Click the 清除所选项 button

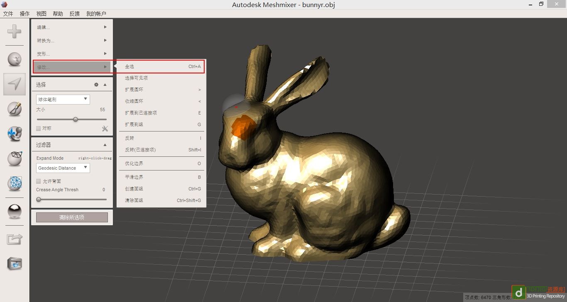[72, 217]
